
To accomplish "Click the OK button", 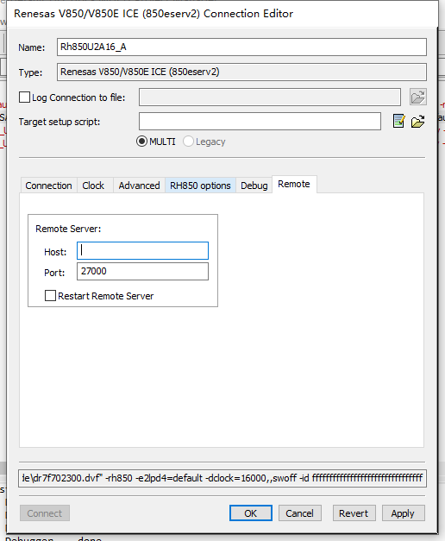I will click(x=251, y=513).
